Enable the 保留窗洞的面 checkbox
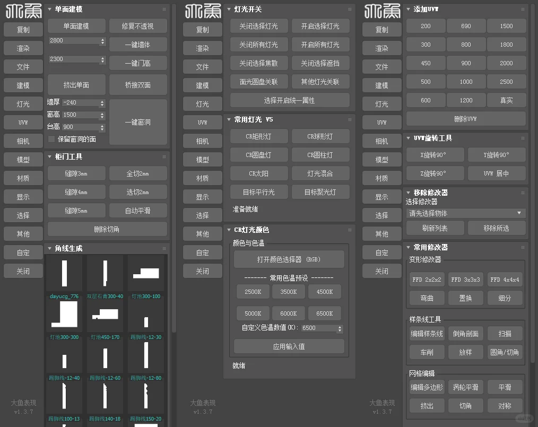This screenshot has width=538, height=427. (51, 139)
